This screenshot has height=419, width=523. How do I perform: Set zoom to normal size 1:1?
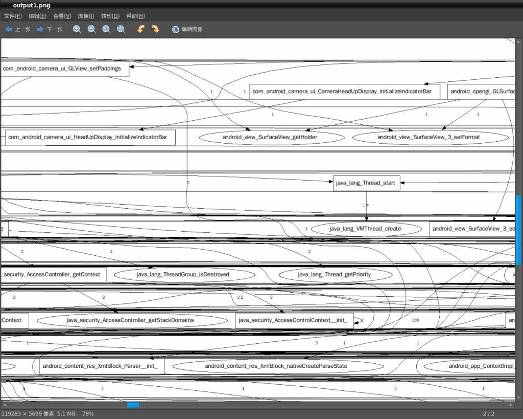click(x=107, y=30)
